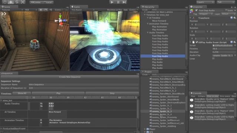This screenshot has width=237, height=133.
Task: Select the Hand (pan) tool
Action: point(5,2)
